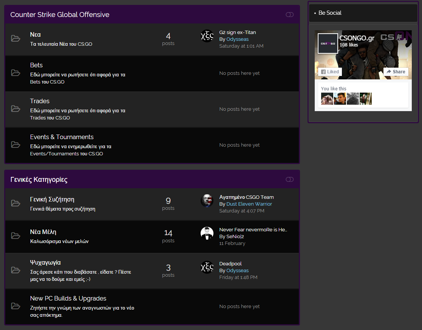Collapse the Γενικές Κατηγορίες category toggle

coord(290,180)
